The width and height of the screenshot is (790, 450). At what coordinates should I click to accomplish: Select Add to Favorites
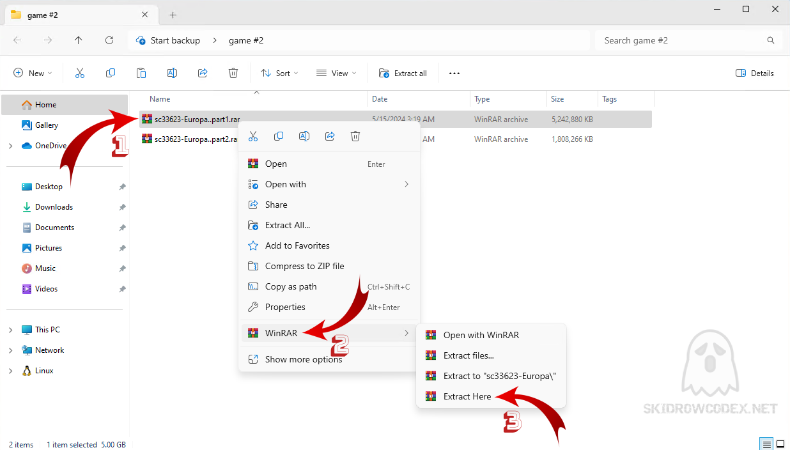(x=329, y=245)
